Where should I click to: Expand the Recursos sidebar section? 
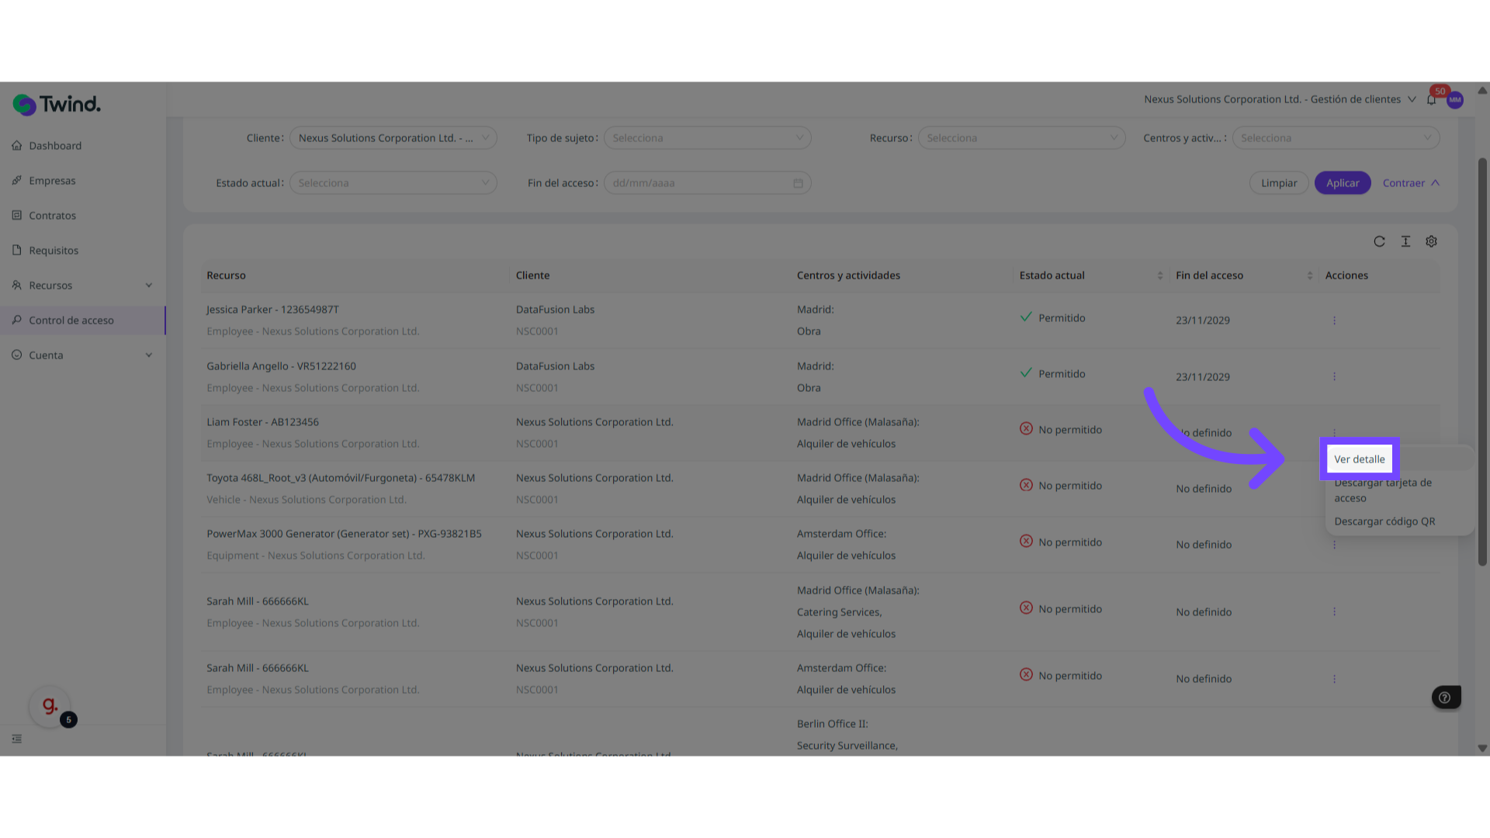pos(82,286)
